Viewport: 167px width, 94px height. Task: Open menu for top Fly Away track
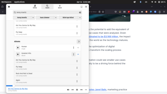click(x=77, y=33)
